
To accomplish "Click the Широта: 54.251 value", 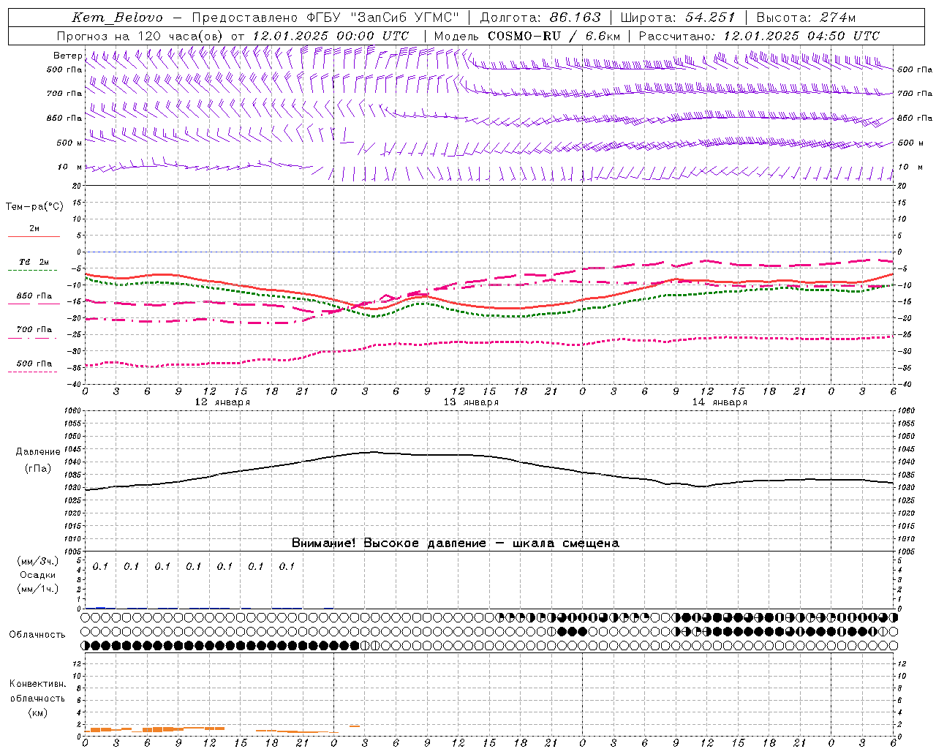I will [x=677, y=18].
